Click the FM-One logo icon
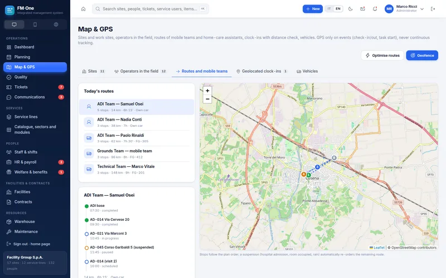Viewport: 446px width, 278px height. (9, 11)
